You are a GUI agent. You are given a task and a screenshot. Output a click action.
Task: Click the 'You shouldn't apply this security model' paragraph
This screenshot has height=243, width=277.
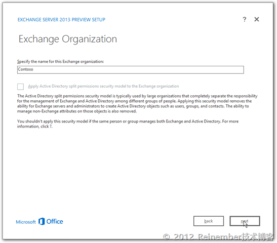pyautogui.click(x=128, y=124)
